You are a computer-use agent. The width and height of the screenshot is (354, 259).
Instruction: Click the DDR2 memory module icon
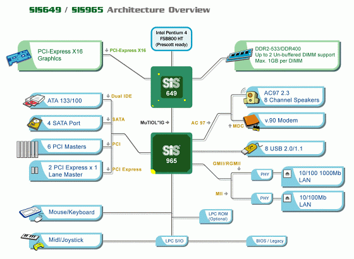pos(240,56)
